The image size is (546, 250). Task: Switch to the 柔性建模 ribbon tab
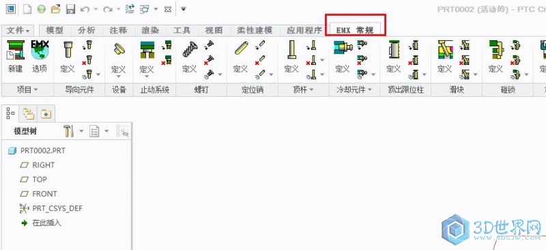click(255, 31)
